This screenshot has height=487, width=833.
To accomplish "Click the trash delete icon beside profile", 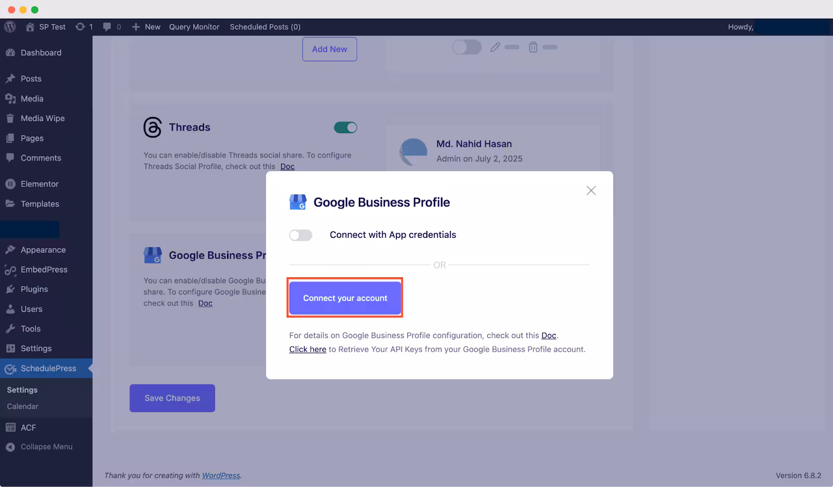I will coord(533,47).
